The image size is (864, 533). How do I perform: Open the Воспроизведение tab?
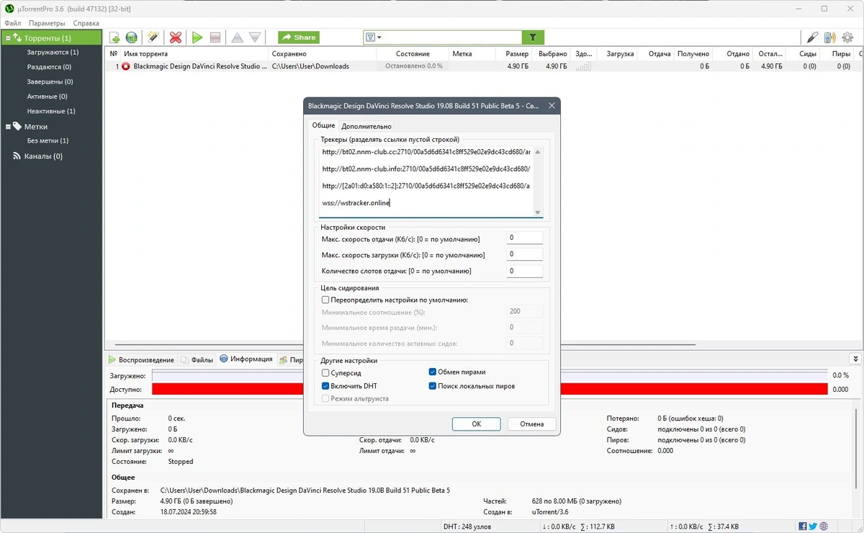pos(141,359)
